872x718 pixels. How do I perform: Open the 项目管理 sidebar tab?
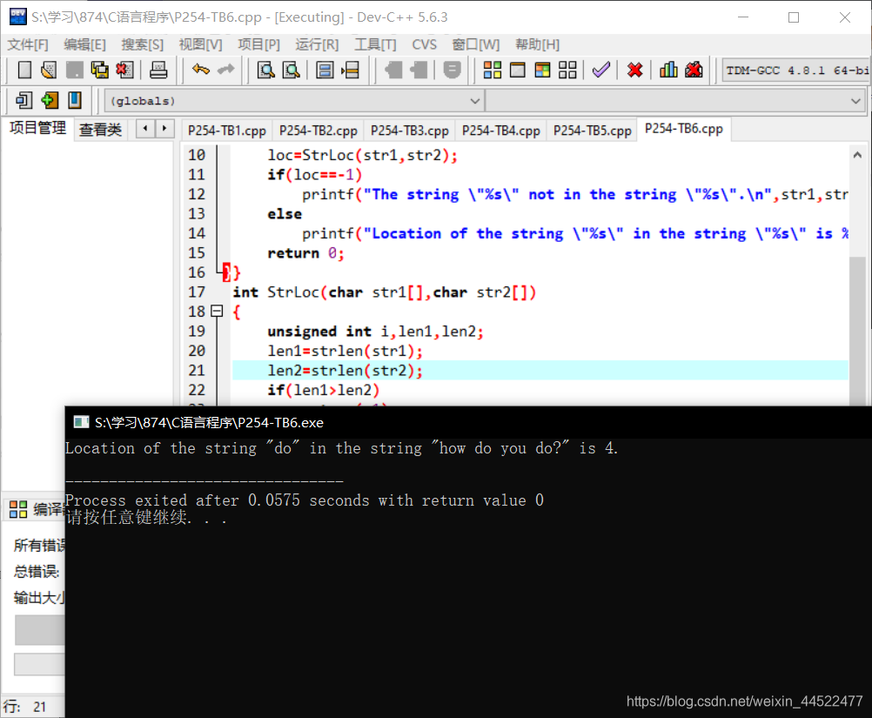[x=37, y=129]
